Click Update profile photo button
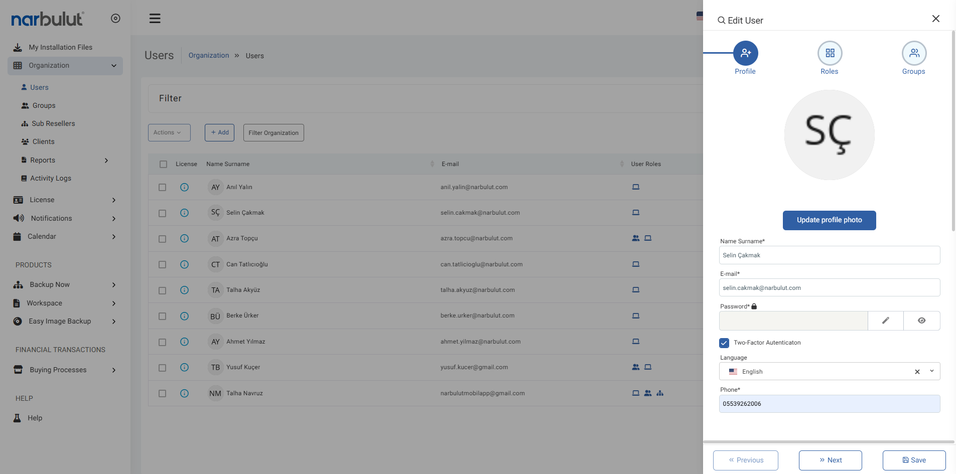 [x=829, y=220]
